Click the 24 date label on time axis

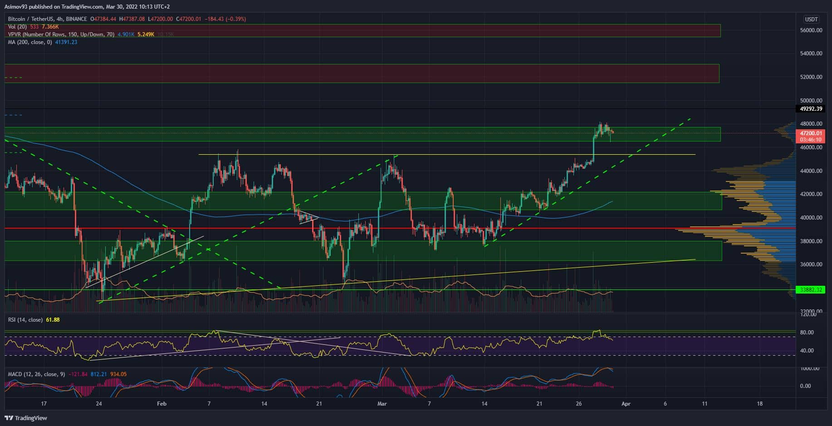pyautogui.click(x=99, y=404)
